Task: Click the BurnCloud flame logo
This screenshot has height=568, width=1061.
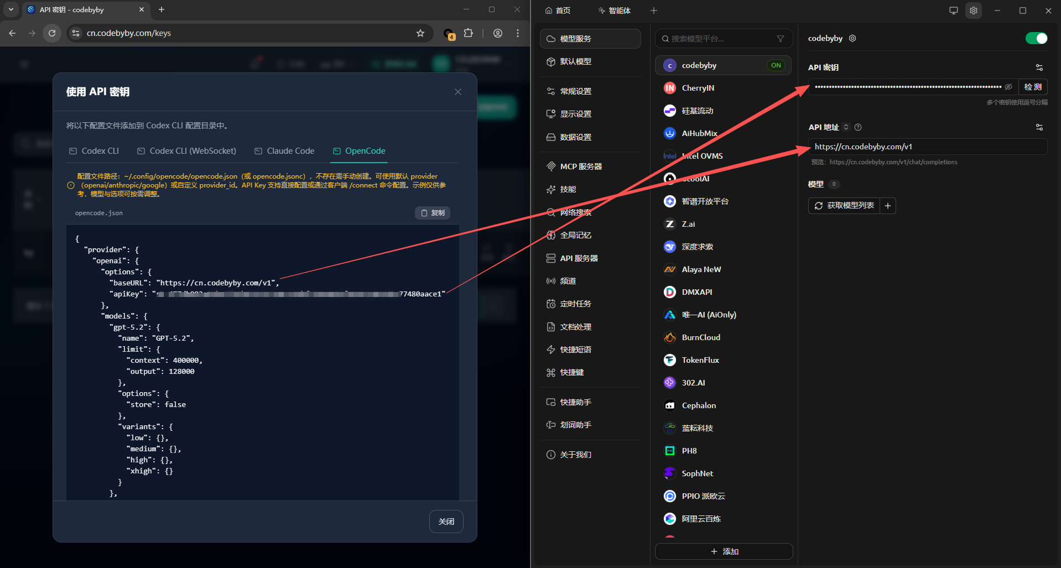Action: [670, 337]
